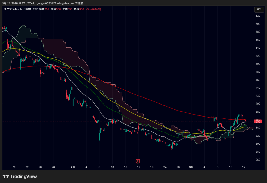
Task: Select the 2月 label on time axis
Action: click(73, 167)
